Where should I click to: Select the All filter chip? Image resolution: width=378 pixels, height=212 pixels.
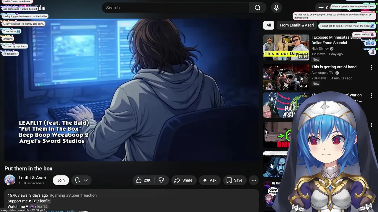click(269, 25)
